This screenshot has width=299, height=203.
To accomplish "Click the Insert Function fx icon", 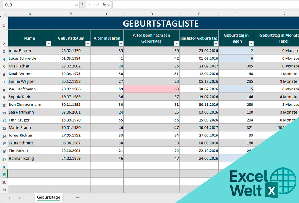I will point(104,5).
